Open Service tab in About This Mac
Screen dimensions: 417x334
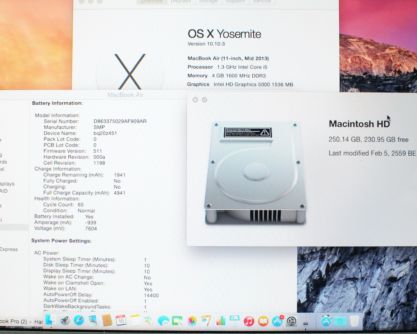[x=261, y=2]
